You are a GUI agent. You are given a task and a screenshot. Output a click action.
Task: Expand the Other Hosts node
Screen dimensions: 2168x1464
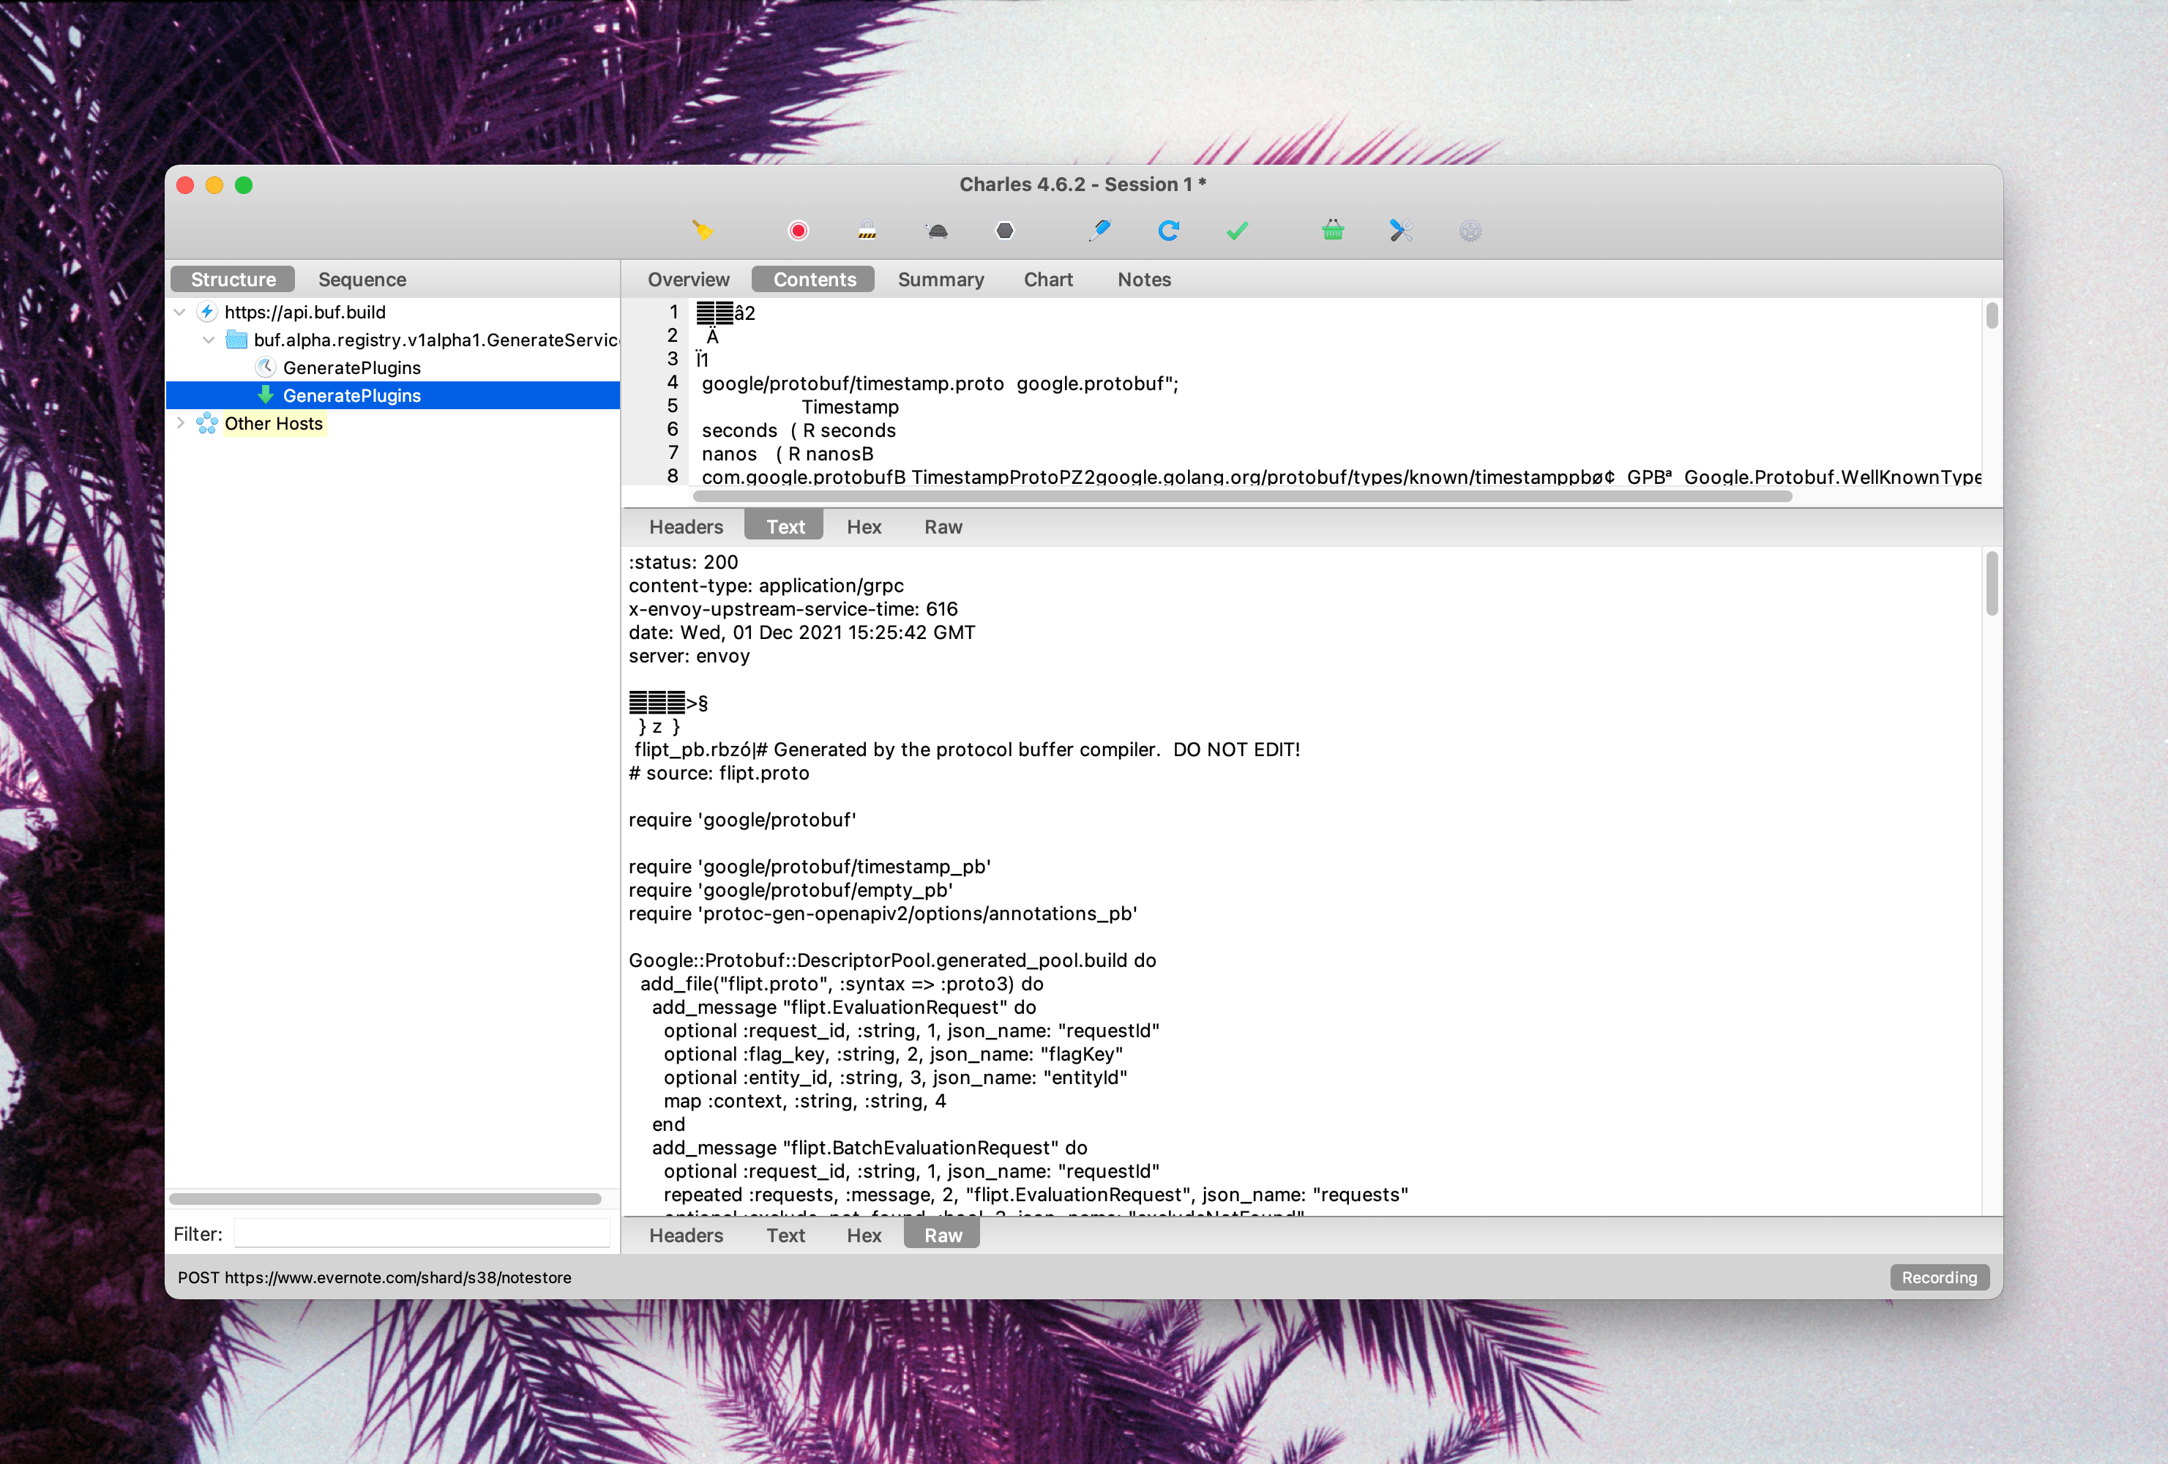coord(180,424)
